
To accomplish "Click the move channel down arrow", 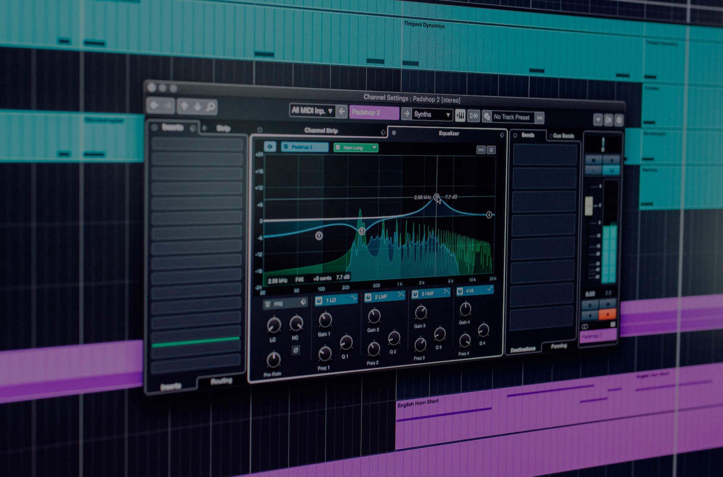I will tap(197, 107).
